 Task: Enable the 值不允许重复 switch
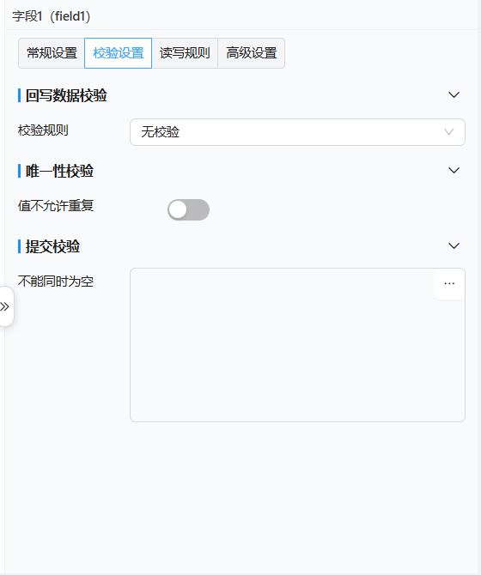(189, 209)
